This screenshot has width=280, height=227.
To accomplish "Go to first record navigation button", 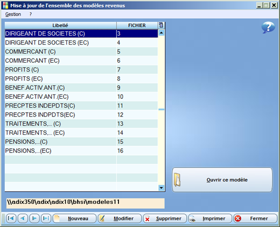I will click(11, 218).
